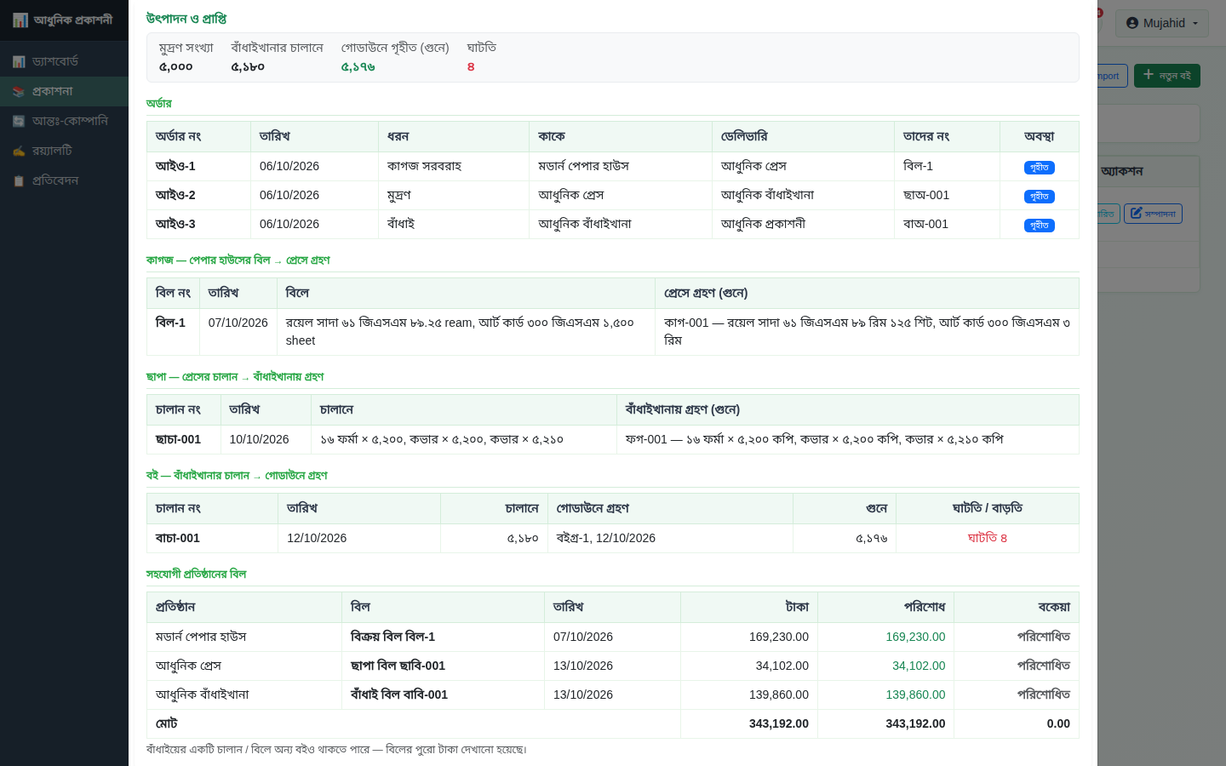
Task: Click the green ৫,১৭৬ warehouse count
Action: 358,66
